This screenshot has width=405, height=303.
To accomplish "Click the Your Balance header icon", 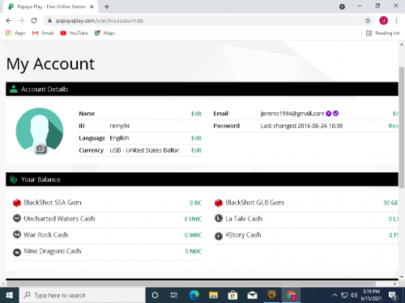I will [x=13, y=179].
